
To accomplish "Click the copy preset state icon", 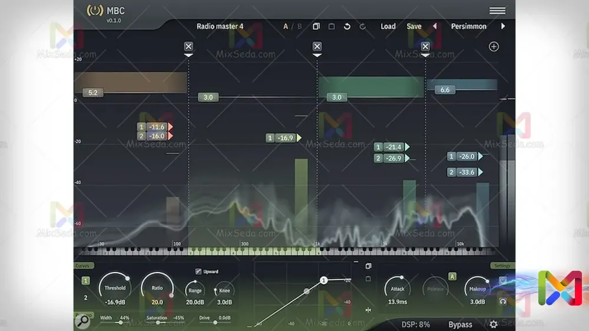I will pyautogui.click(x=316, y=27).
